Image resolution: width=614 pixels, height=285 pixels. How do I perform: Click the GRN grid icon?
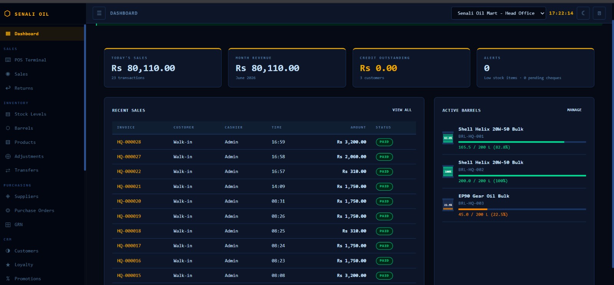click(8, 225)
